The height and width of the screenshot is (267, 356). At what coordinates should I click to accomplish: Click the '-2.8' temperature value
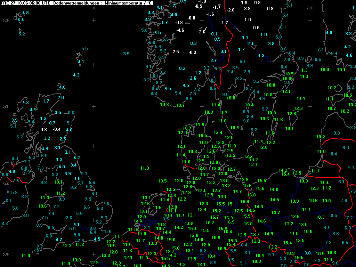[x=230, y=10]
